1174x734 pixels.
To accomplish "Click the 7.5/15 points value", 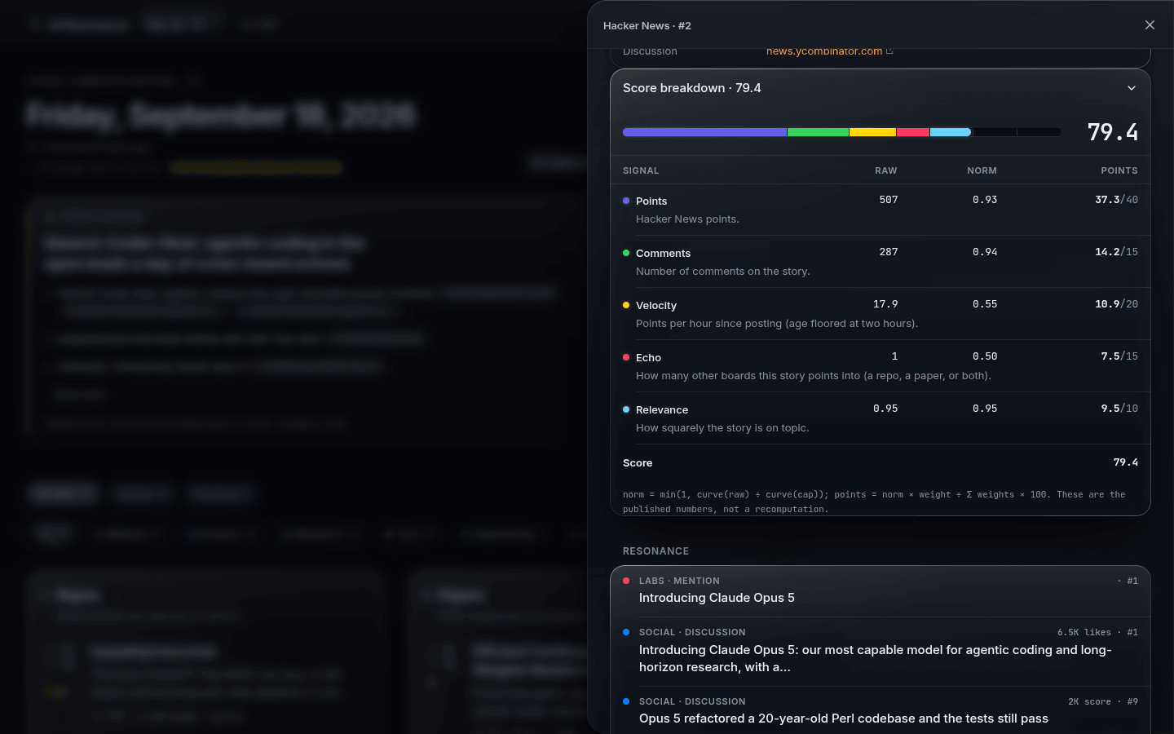I will (x=1119, y=356).
